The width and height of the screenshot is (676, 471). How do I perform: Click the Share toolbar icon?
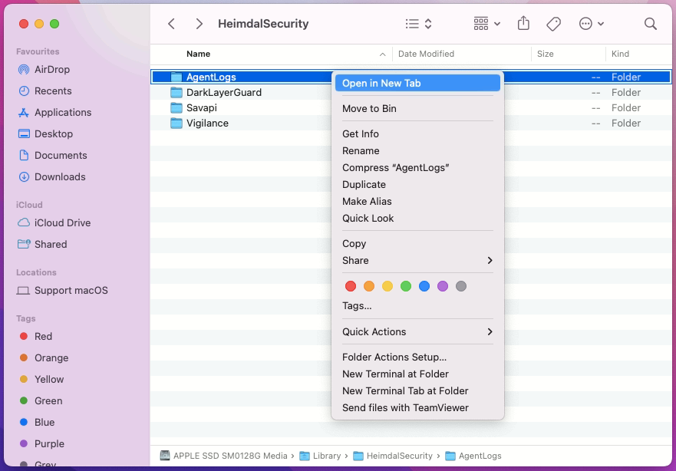tap(523, 23)
